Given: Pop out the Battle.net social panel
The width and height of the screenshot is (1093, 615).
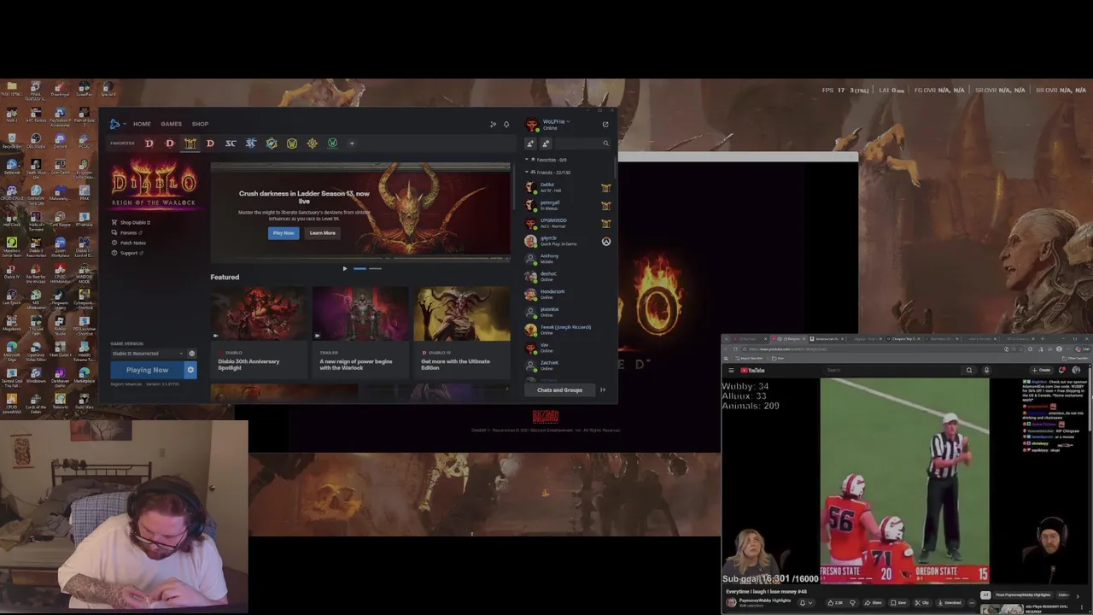Looking at the screenshot, I should tap(605, 125).
